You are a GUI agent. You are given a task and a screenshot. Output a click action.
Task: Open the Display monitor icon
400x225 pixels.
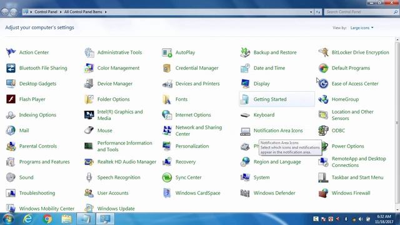(x=245, y=84)
